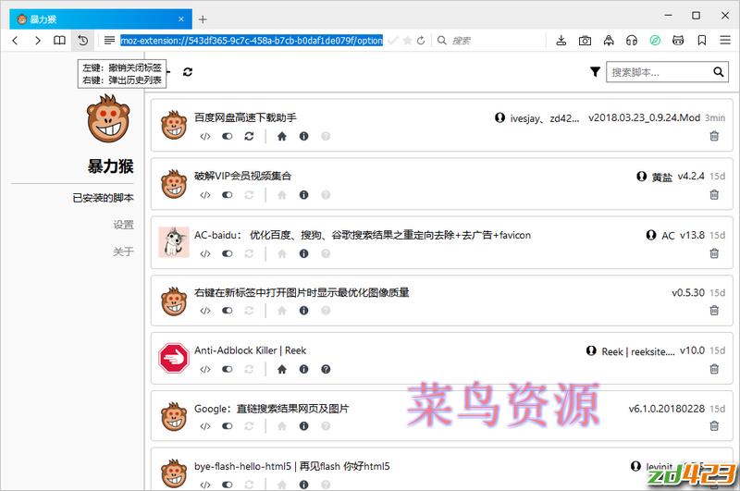Click the undo closed tab history icon

coord(83,41)
